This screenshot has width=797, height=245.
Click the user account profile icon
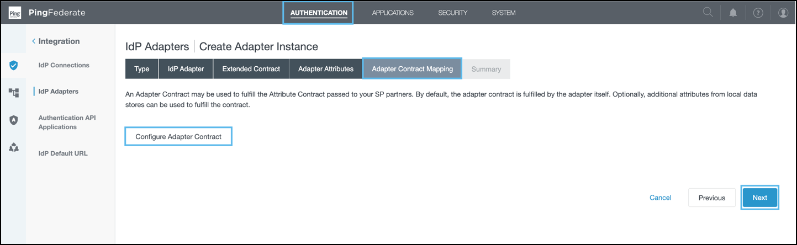pos(783,13)
